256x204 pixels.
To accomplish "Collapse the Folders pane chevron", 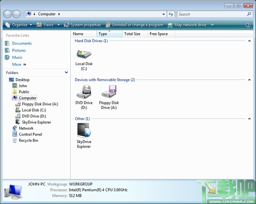I will (66, 72).
